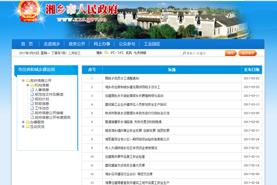277x185 pixels.
Task: Click the 序号 column header
Action: click(92, 70)
